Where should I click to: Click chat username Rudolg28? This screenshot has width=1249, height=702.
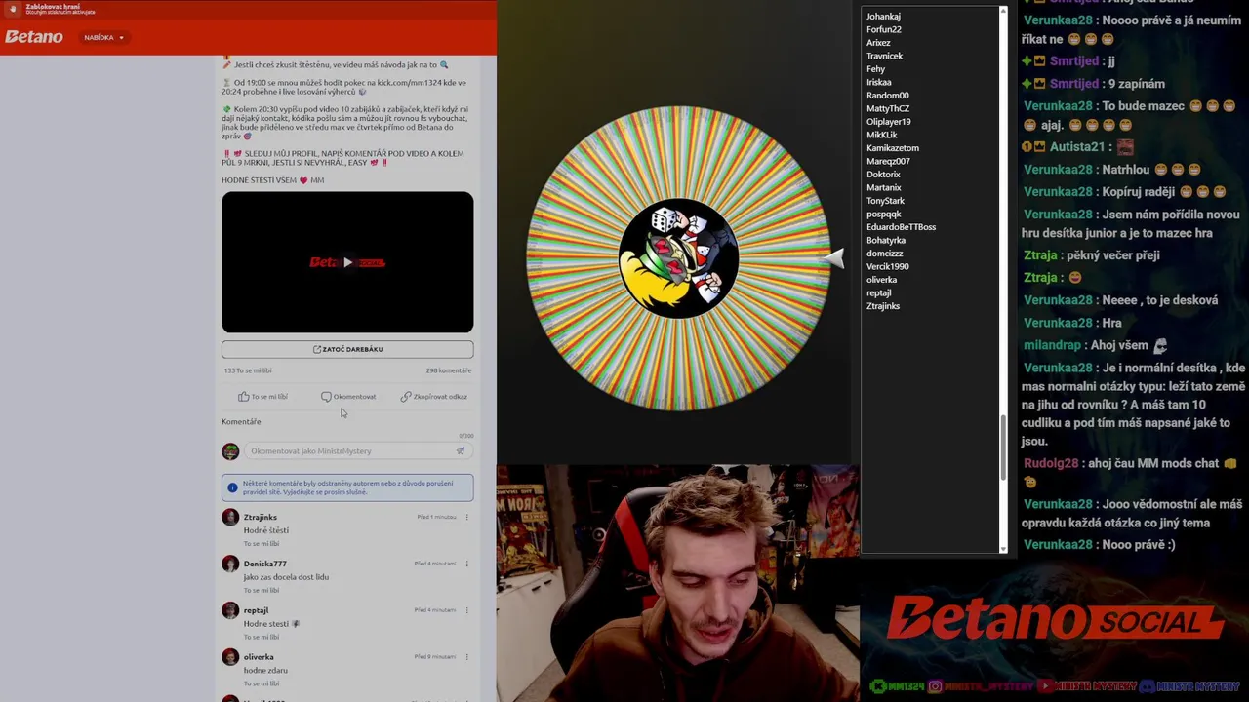[1052, 463]
